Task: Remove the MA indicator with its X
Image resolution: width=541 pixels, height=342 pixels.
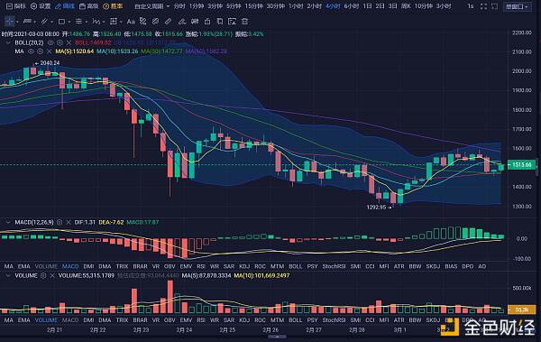Action: point(49,51)
